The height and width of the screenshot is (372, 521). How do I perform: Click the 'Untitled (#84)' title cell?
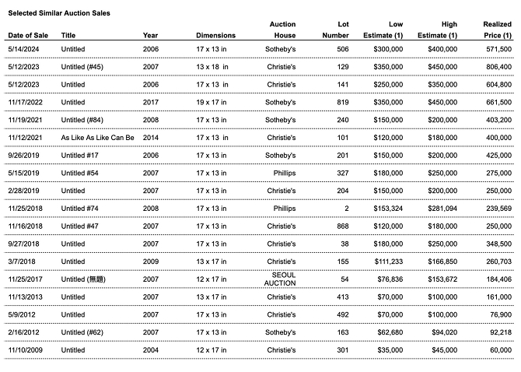(82, 120)
